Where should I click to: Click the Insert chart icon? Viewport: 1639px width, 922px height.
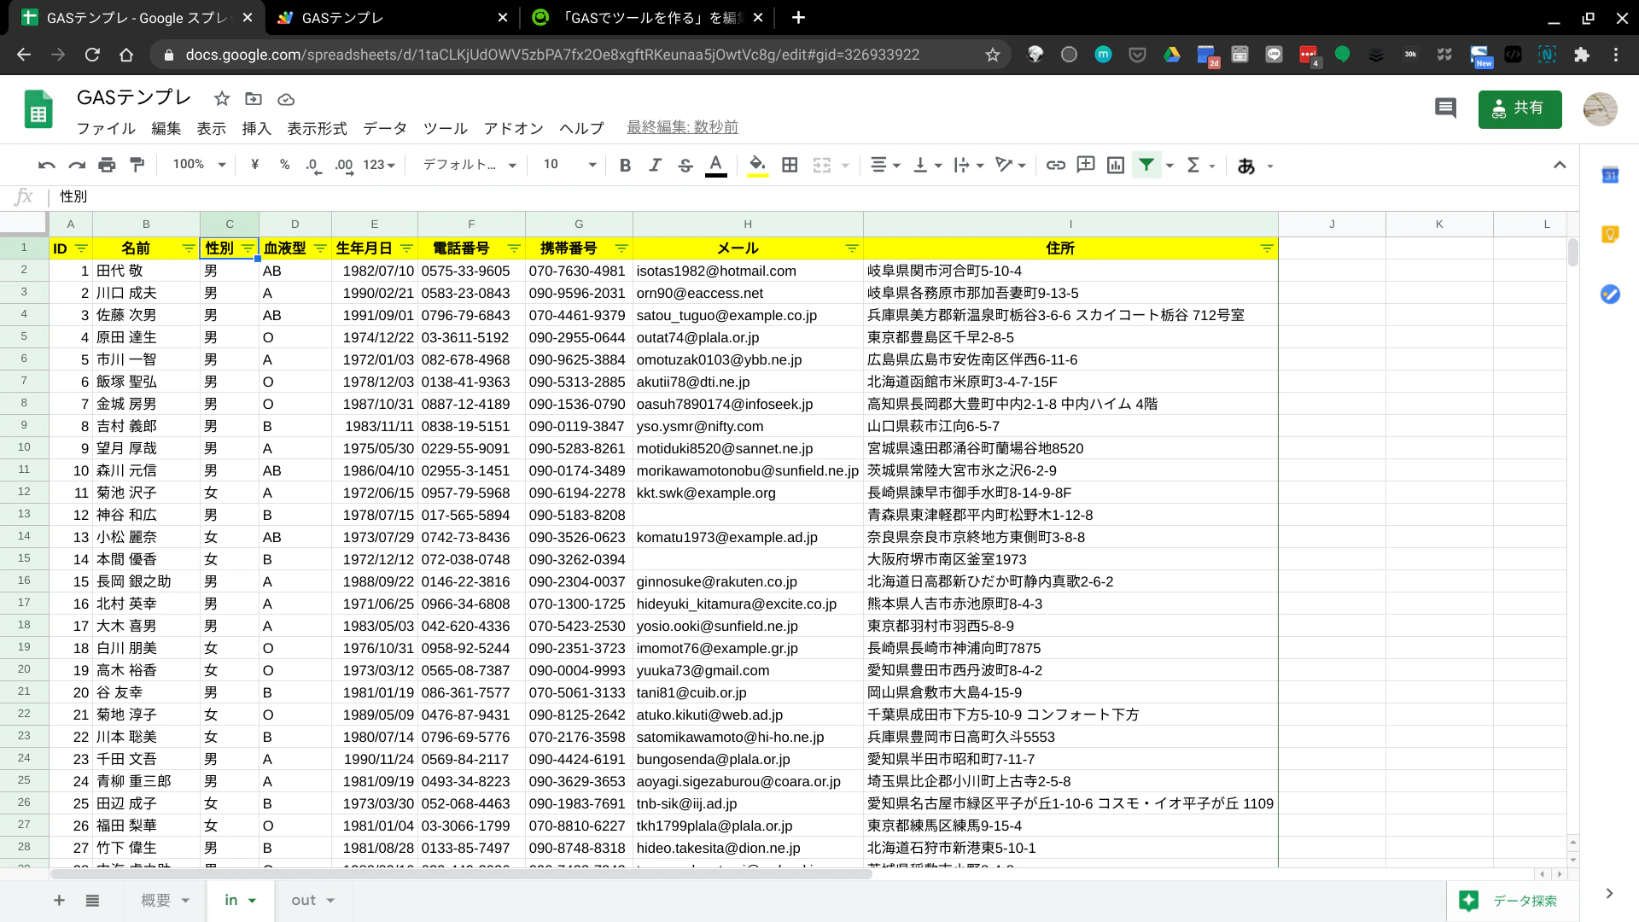1115,166
